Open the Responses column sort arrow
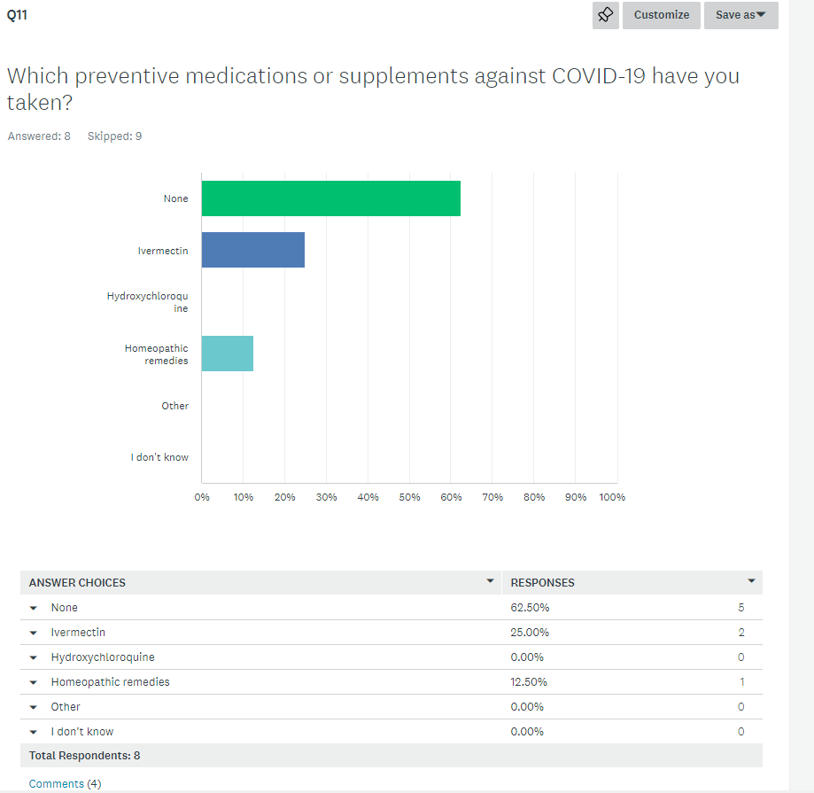This screenshot has width=814, height=793. click(x=751, y=581)
